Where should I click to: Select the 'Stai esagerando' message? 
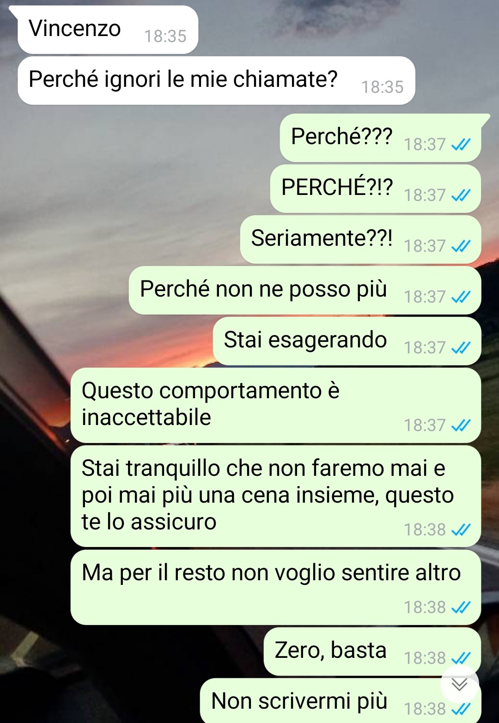point(347,341)
